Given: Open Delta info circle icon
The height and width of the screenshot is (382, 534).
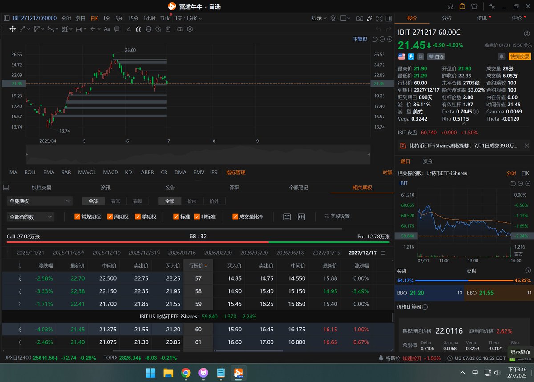Looking at the screenshot, I should tap(476, 112).
